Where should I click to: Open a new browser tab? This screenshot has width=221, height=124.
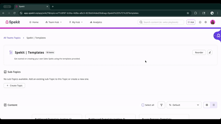click(x=53, y=6)
